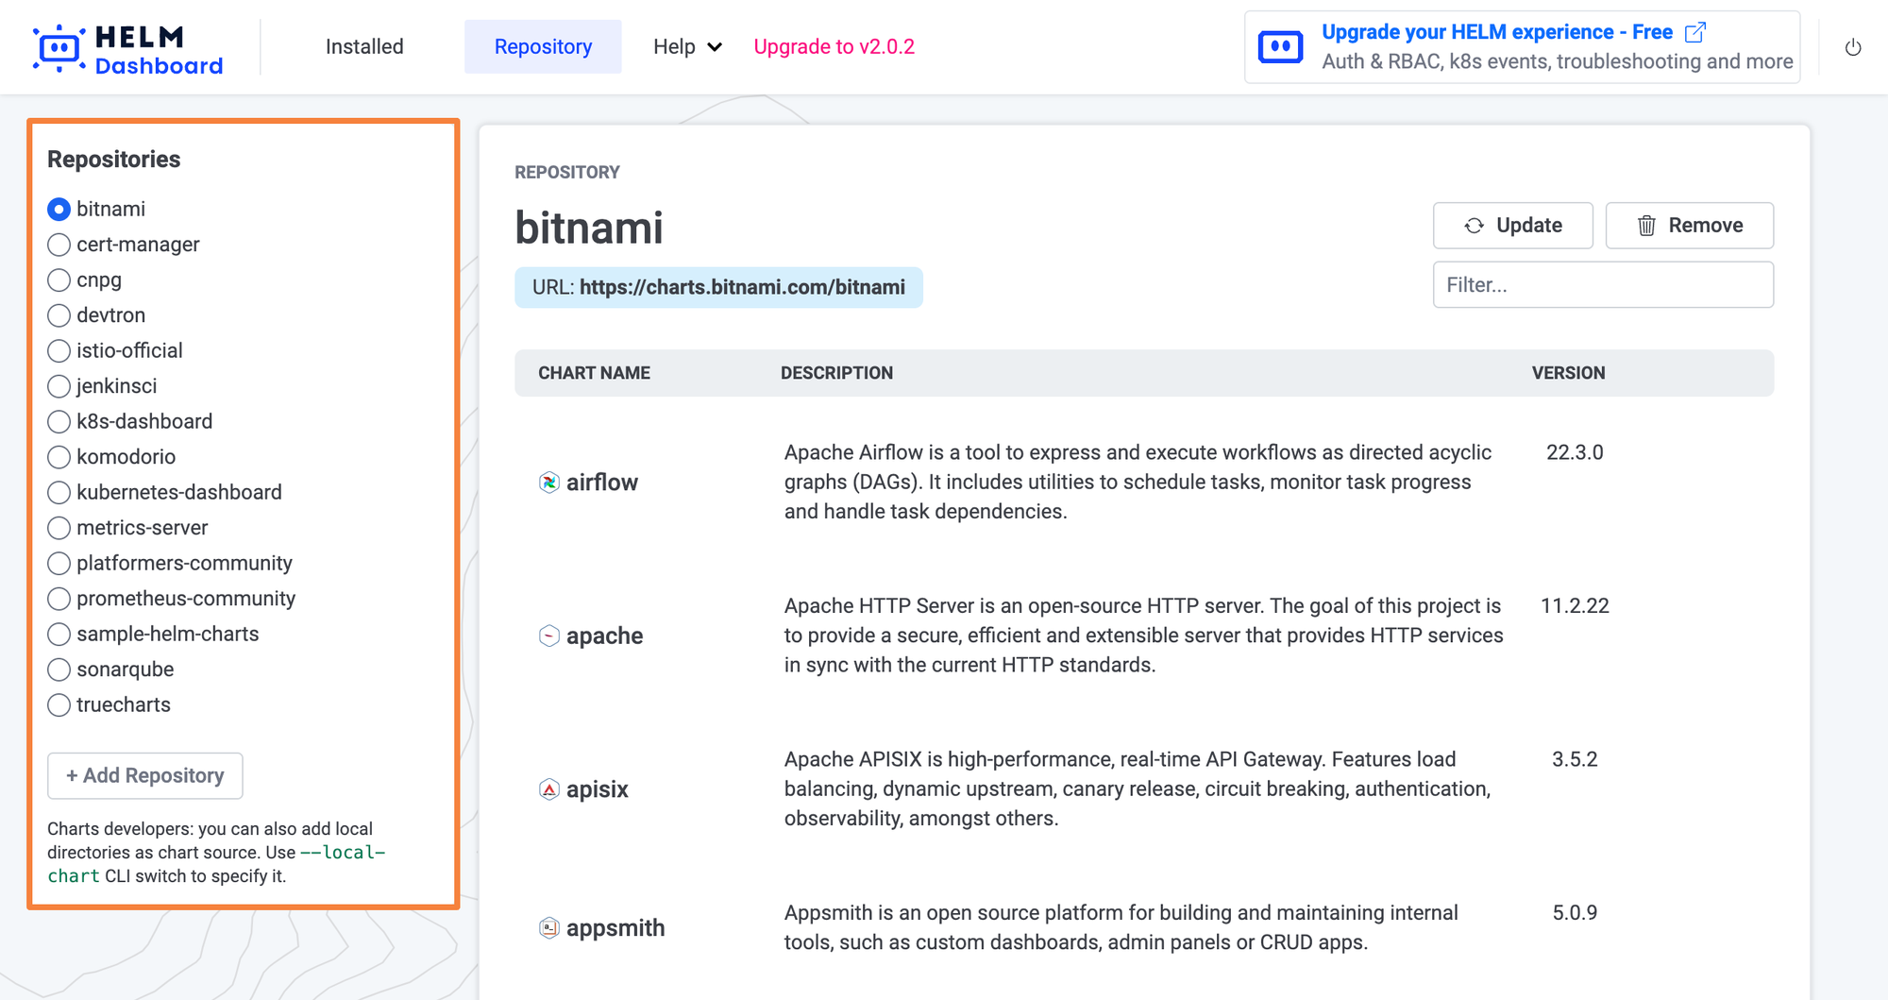1888x1000 pixels.
Task: Click the Apache Airflow description text
Action: [1138, 483]
